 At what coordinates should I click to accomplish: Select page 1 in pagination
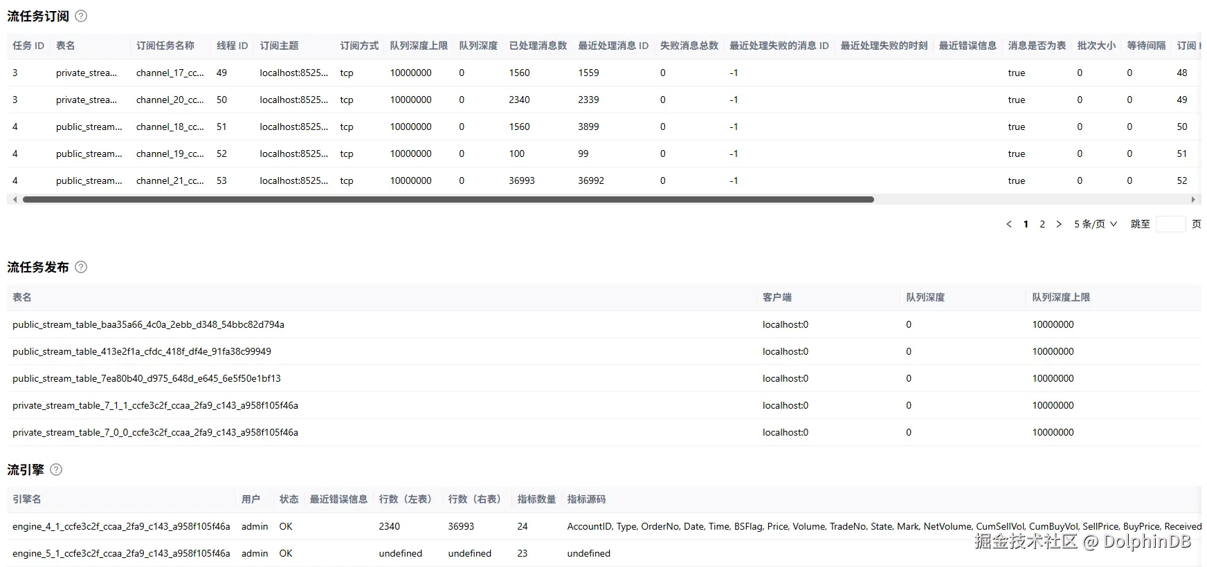coord(1026,224)
